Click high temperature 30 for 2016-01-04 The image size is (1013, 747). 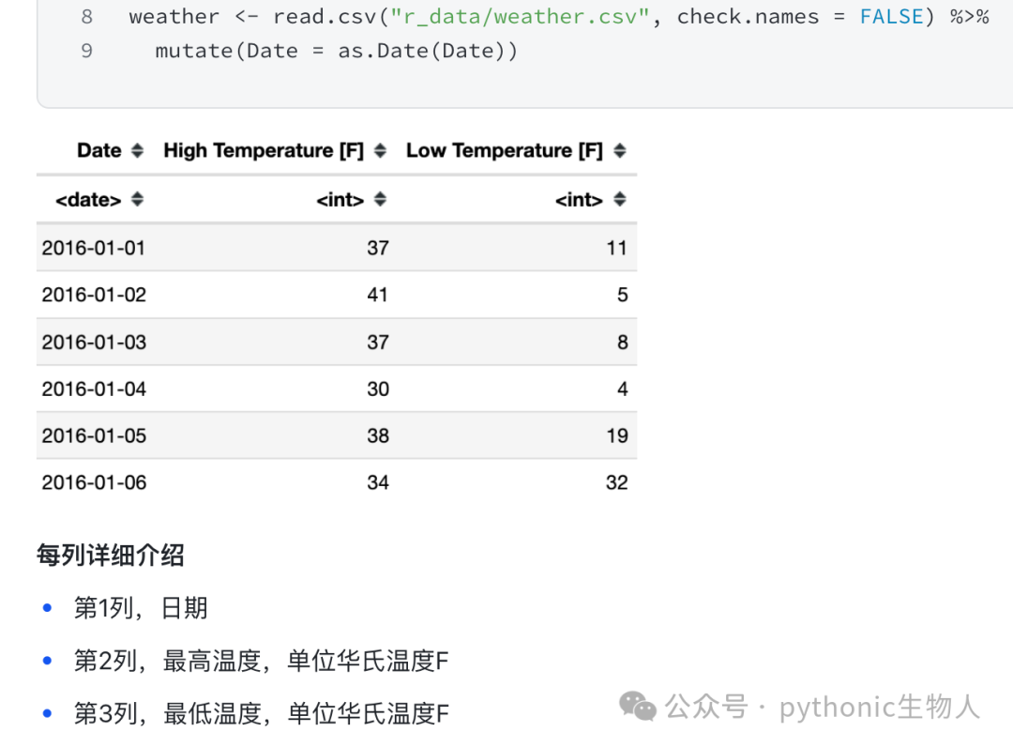pos(378,389)
